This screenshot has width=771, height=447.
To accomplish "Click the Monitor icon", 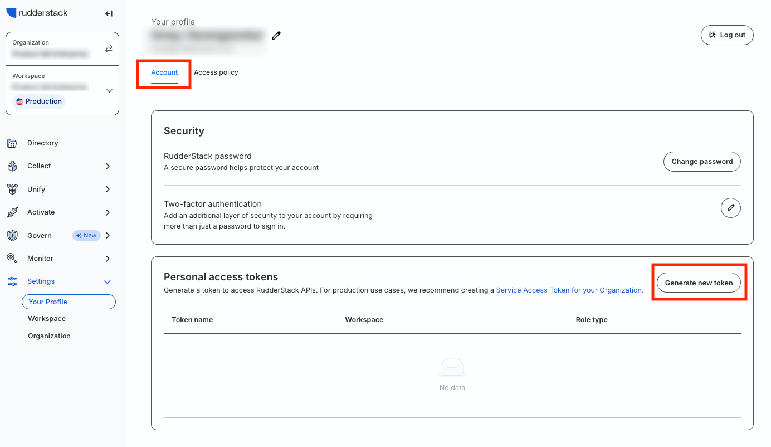I will pos(12,259).
